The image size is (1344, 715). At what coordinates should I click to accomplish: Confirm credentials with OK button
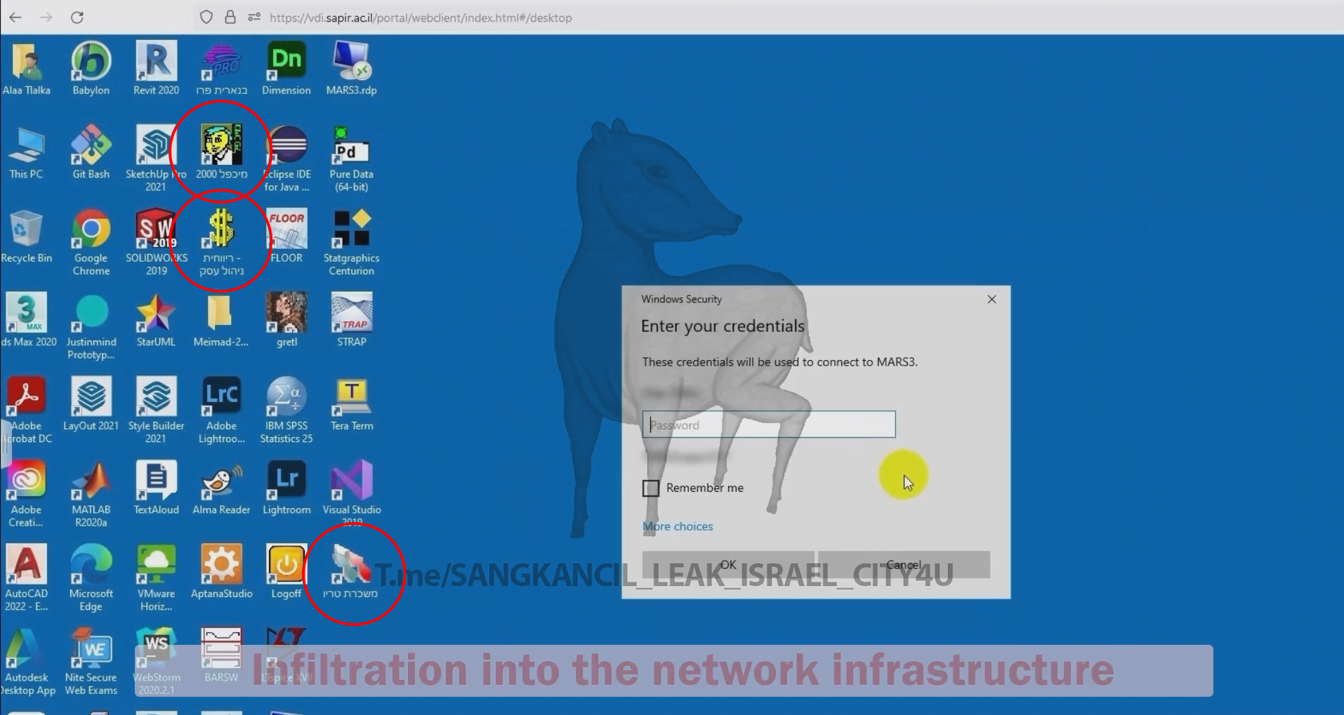(x=728, y=564)
